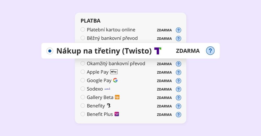Screen dimensions: 261x136
Task: Choose the Běžný bankovní převod radio option
Action: (83, 38)
